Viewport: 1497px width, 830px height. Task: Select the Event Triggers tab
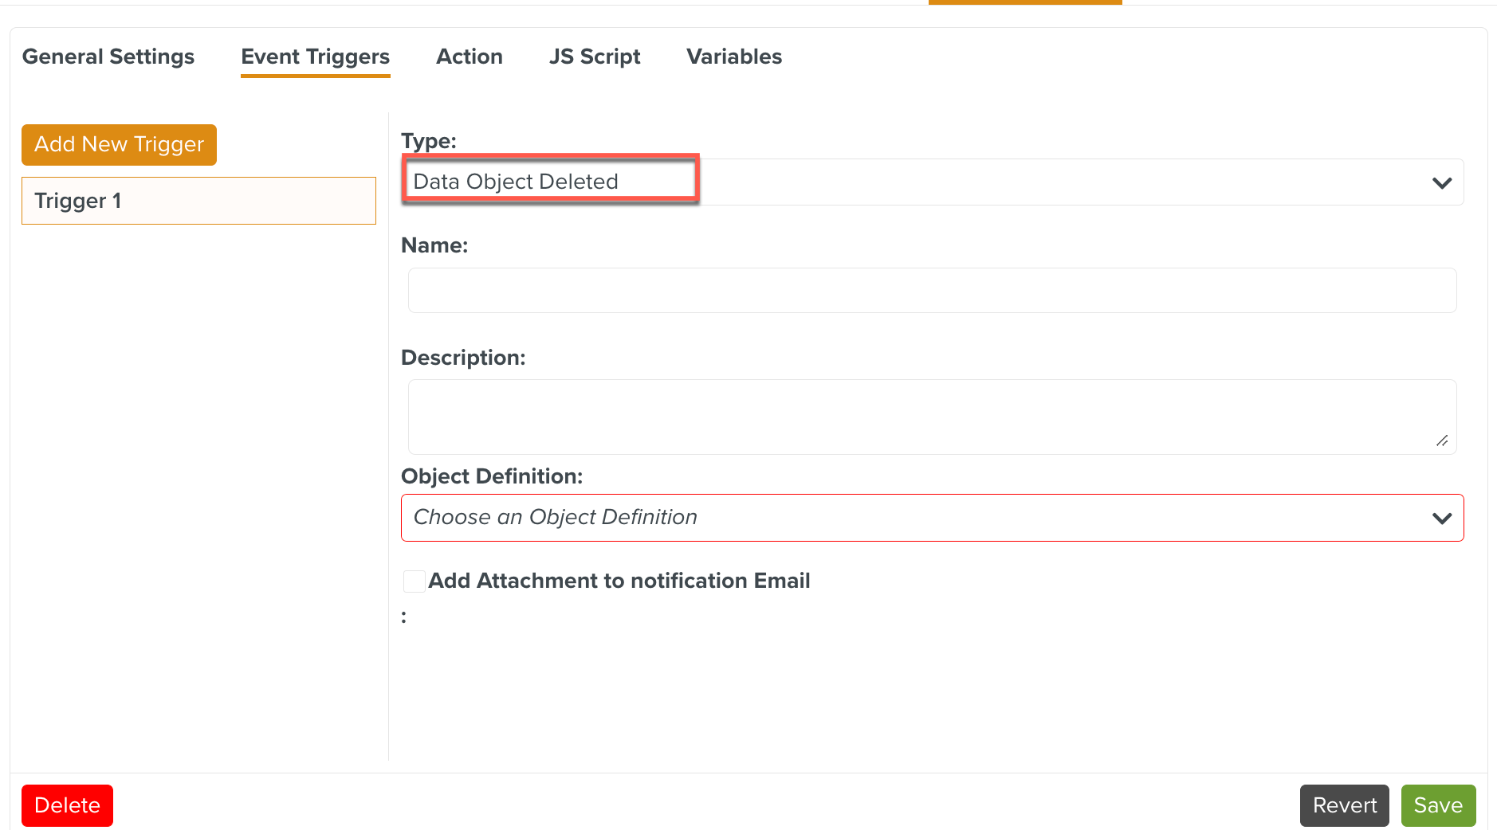point(315,57)
